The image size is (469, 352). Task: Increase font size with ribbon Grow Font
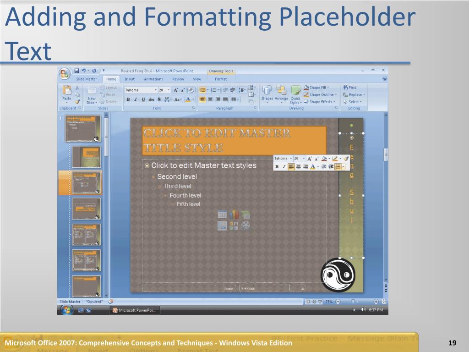click(175, 90)
